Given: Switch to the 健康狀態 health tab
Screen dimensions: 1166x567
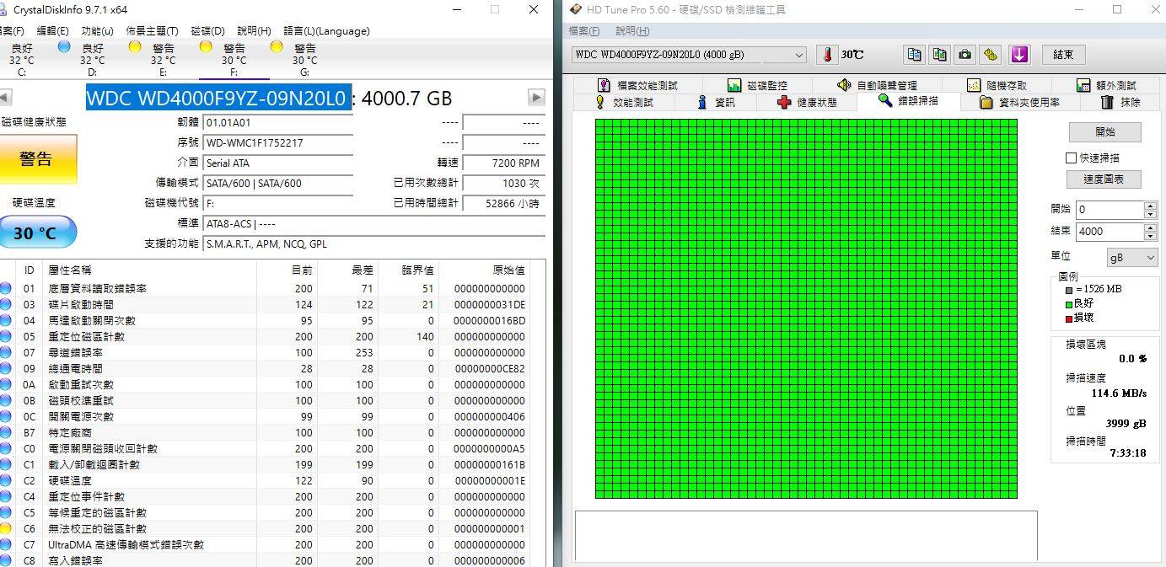Looking at the screenshot, I should [807, 102].
